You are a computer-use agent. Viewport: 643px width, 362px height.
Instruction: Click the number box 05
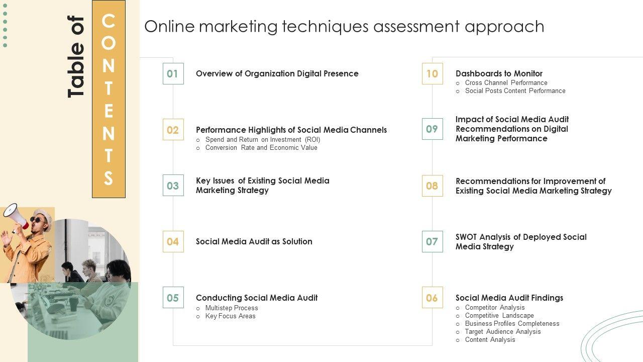click(173, 298)
